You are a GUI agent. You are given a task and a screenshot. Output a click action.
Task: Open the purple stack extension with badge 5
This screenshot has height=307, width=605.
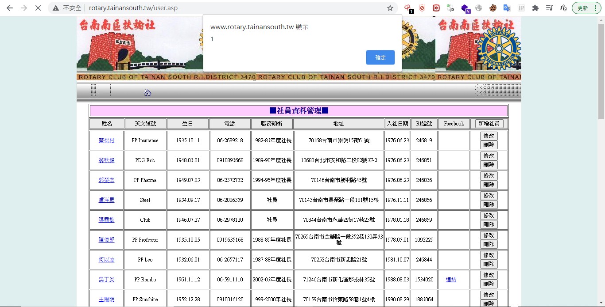[x=465, y=8]
